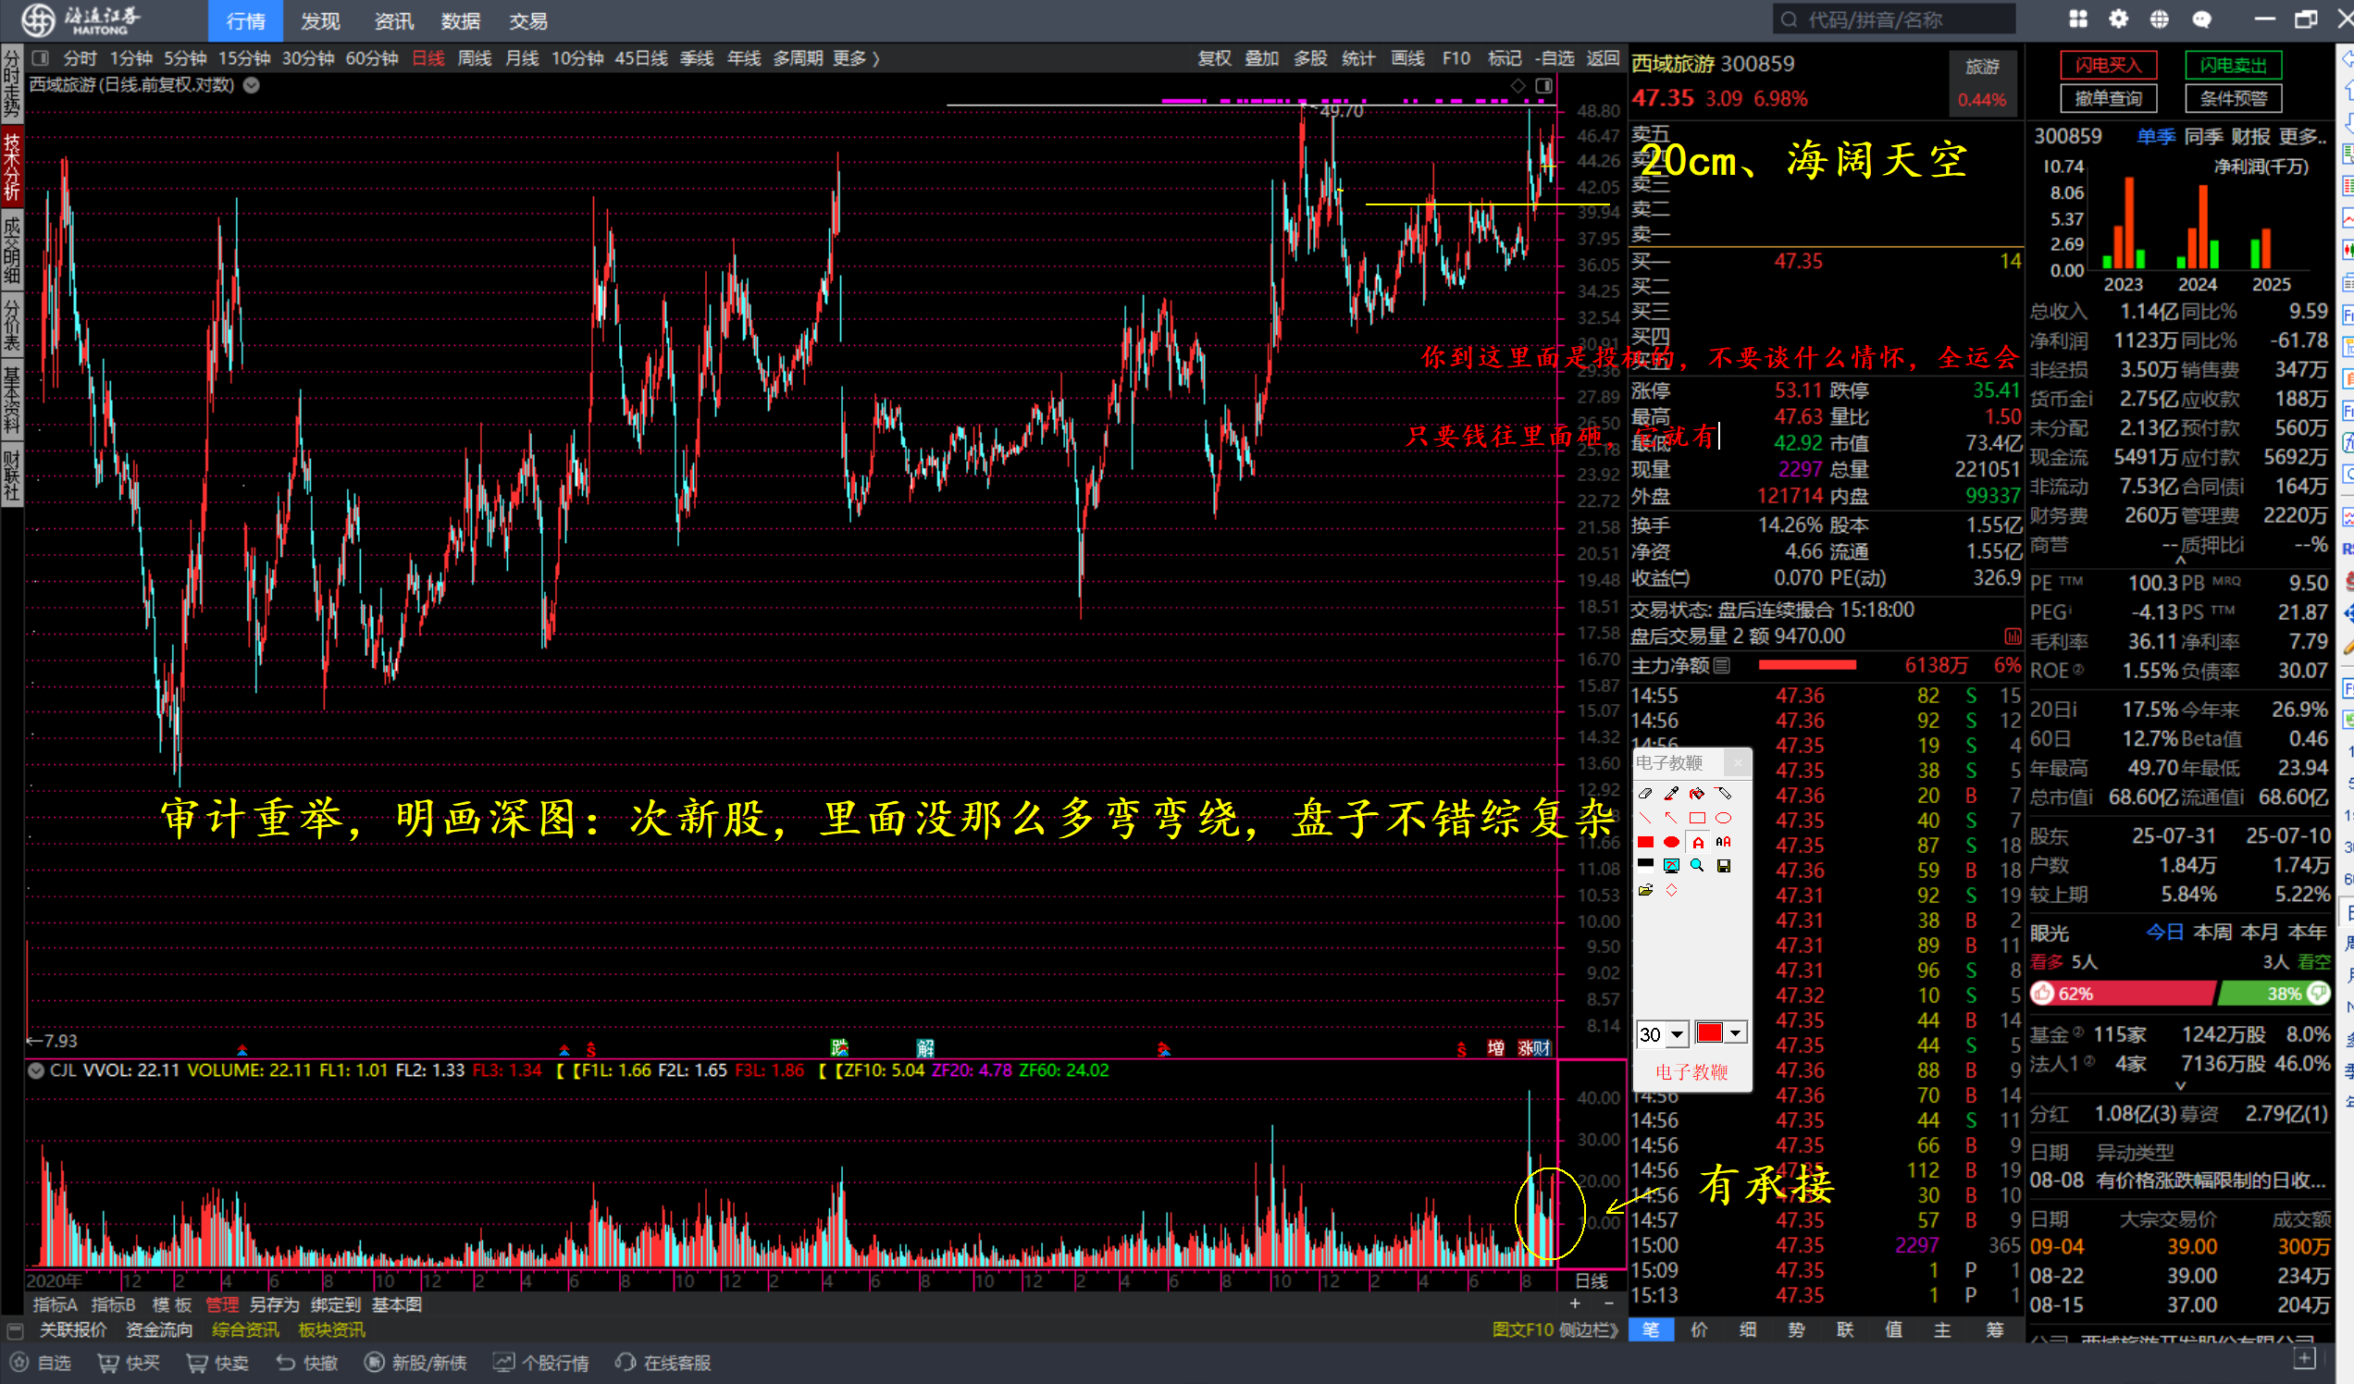This screenshot has width=2354, height=1384.
Task: Toggle bottom panel icon left of 关联报价
Action: pyautogui.click(x=14, y=1329)
